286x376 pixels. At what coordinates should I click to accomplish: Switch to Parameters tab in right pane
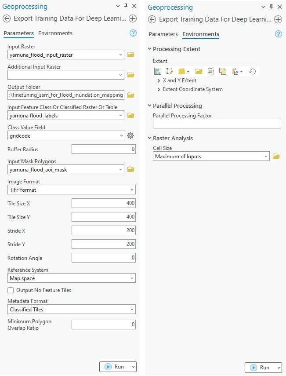pyautogui.click(x=163, y=34)
